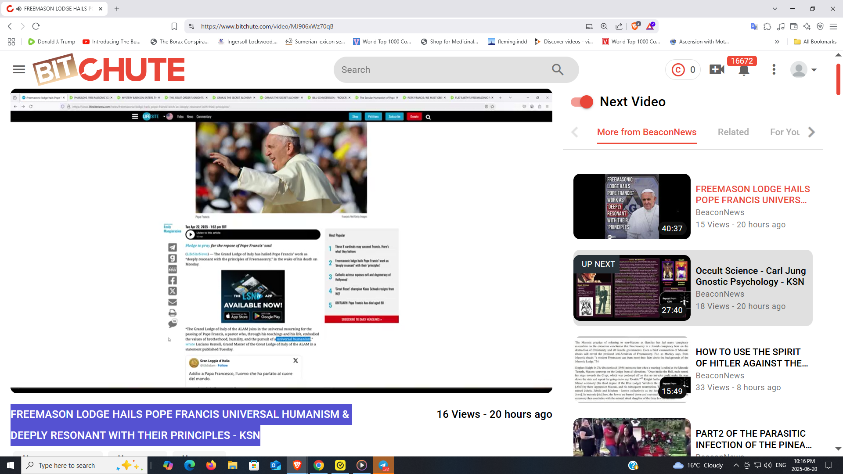843x474 pixels.
Task: Open the user account avatar menu
Action: point(803,70)
